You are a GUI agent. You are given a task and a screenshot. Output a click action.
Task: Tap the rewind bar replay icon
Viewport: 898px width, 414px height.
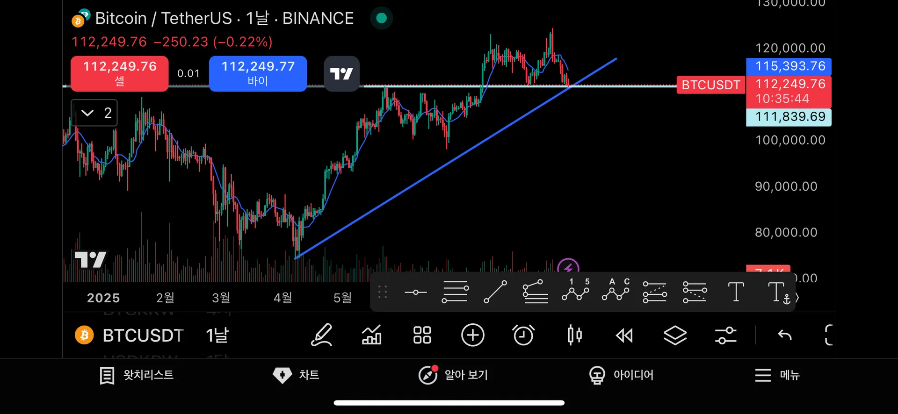tap(624, 335)
